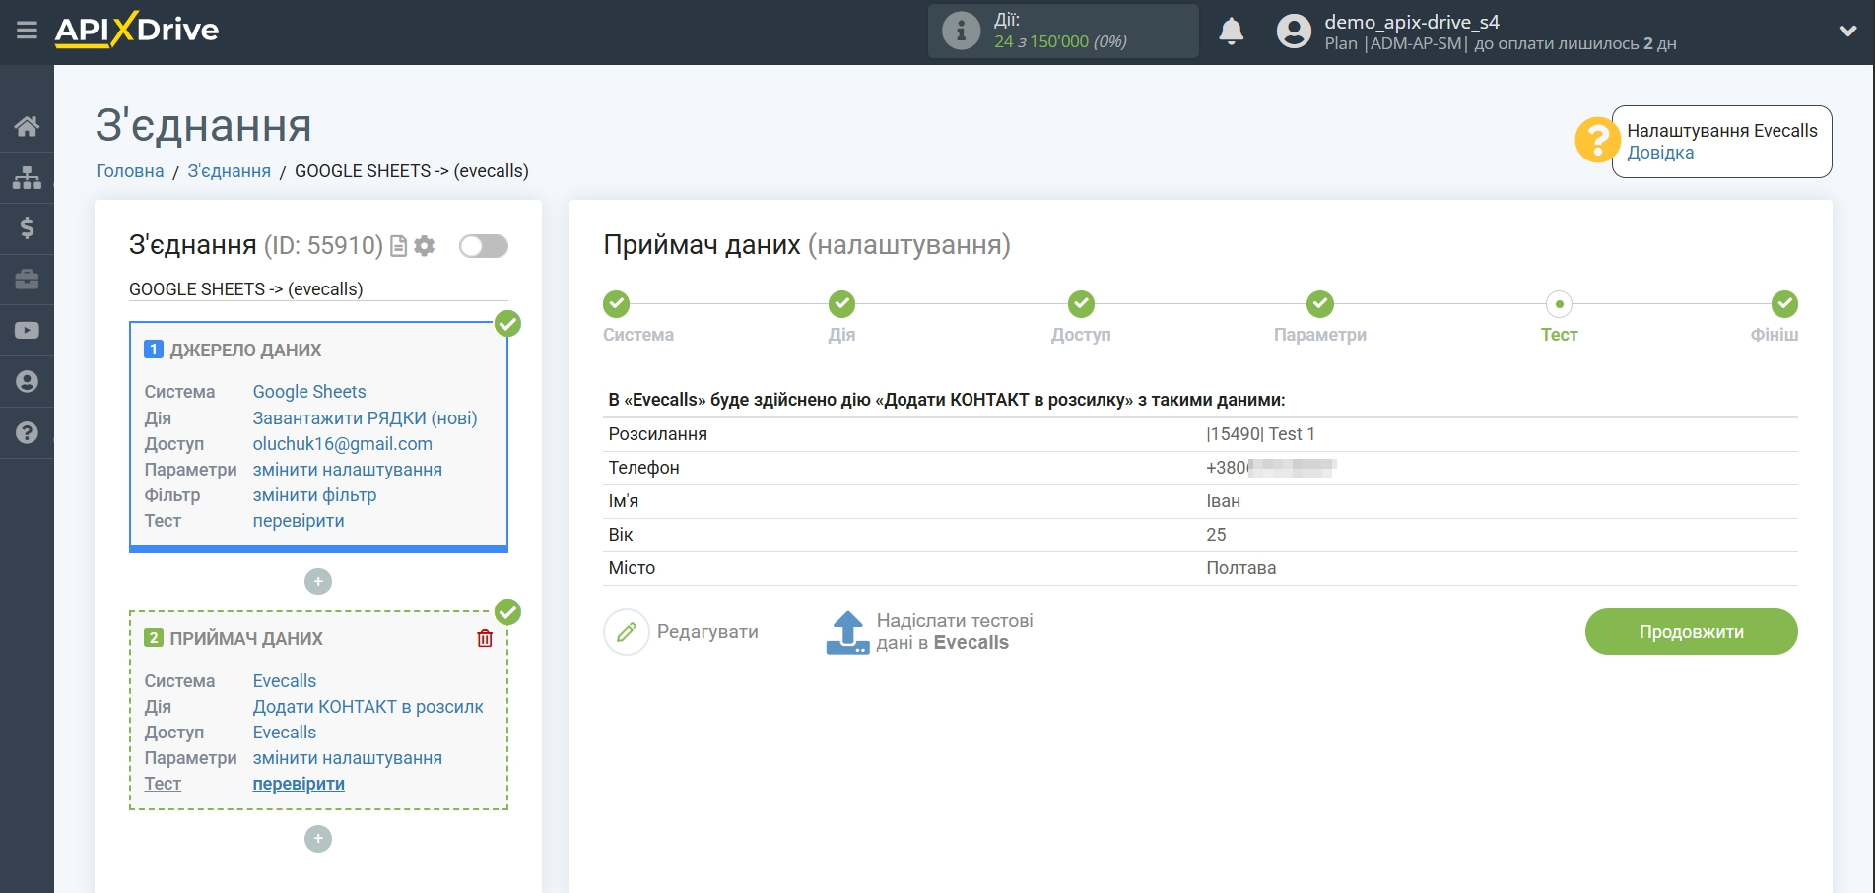Add a step between source and receiver
1875x893 pixels.
click(x=317, y=582)
